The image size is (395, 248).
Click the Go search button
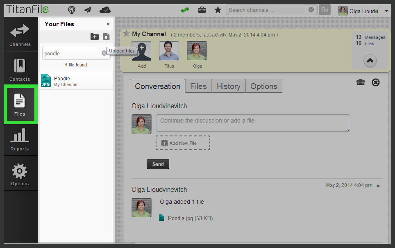click(325, 9)
